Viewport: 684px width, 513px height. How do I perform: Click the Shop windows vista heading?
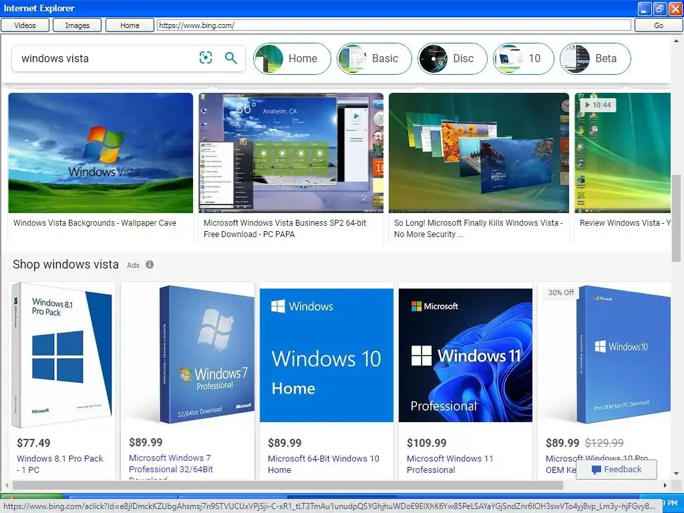click(65, 265)
